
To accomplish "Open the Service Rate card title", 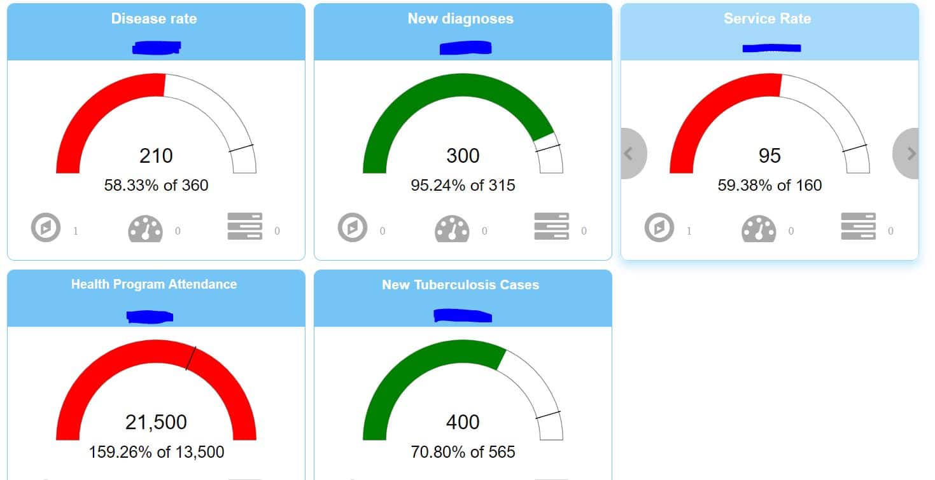I will point(768,19).
